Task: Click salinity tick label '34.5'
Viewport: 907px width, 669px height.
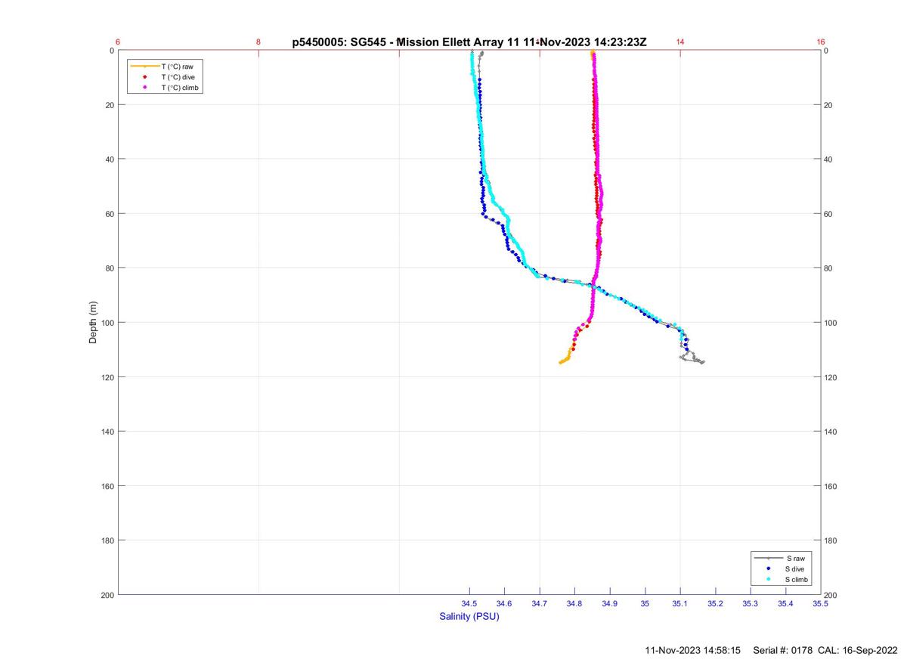Action: (x=469, y=603)
